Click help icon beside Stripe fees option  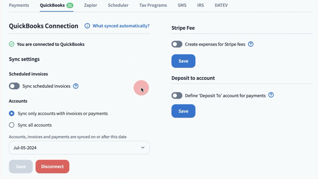click(251, 44)
